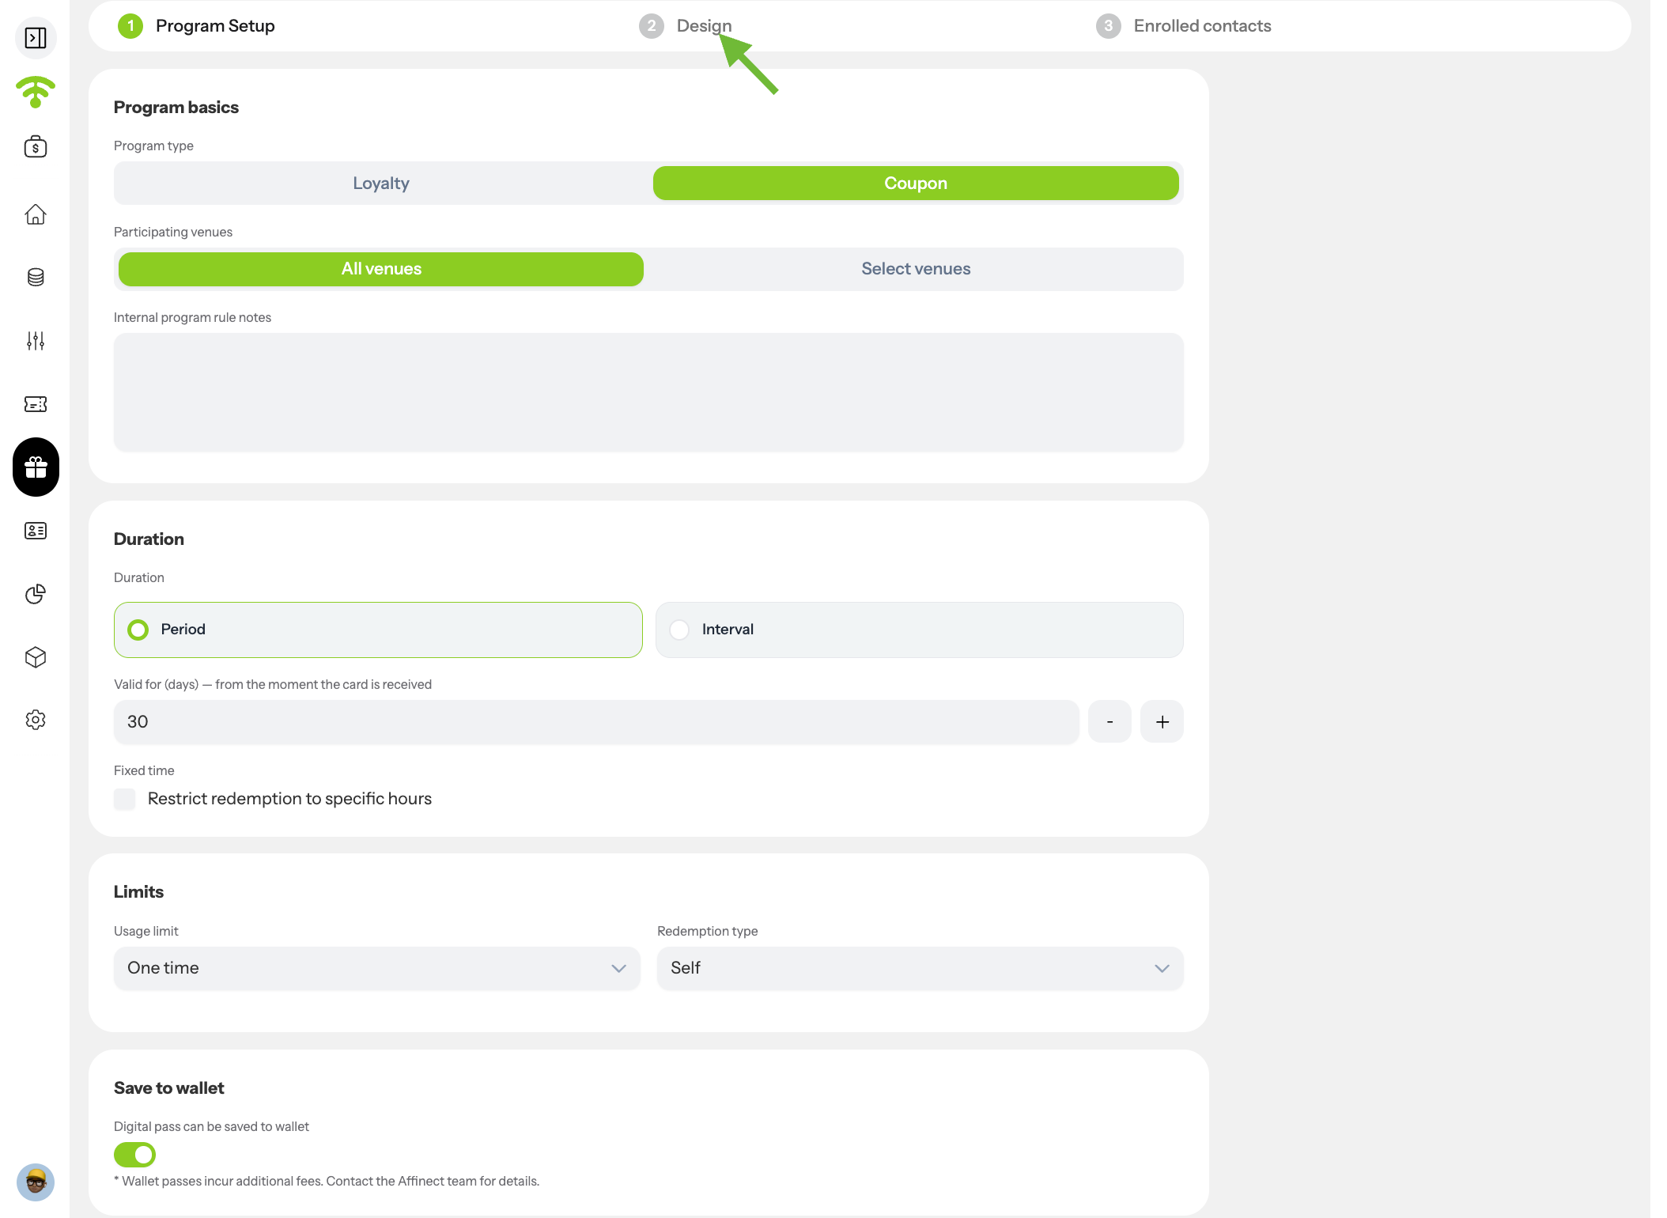Choose Loyalty program type
Viewport: 1667px width, 1218px height.
(381, 183)
